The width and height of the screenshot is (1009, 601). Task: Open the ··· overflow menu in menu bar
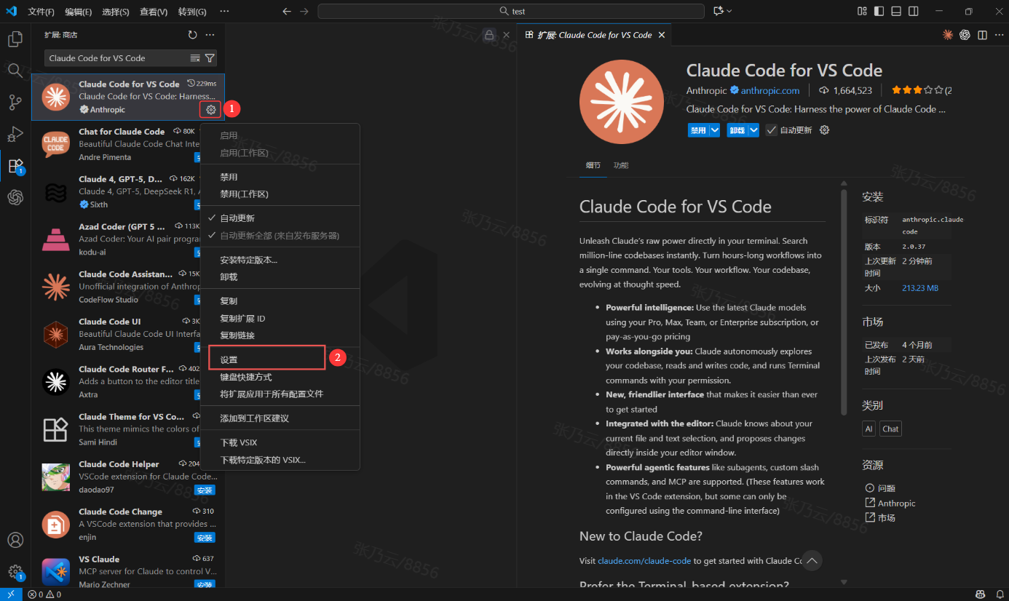click(224, 12)
